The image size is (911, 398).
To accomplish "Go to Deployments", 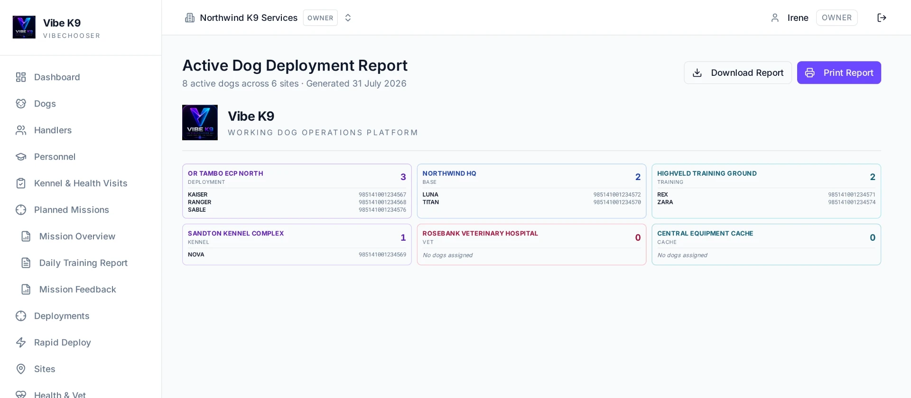I will 62,316.
